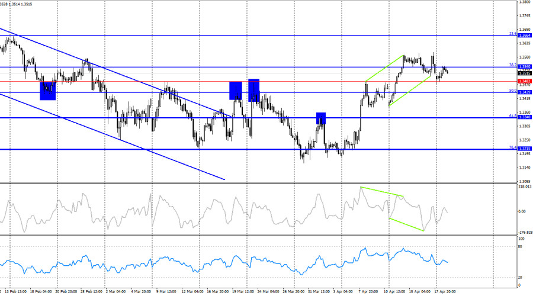Click the 26 Mar 20:00 date label
The height and width of the screenshot is (296, 533).
(293, 292)
